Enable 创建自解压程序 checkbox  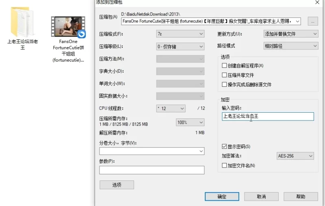(224, 66)
